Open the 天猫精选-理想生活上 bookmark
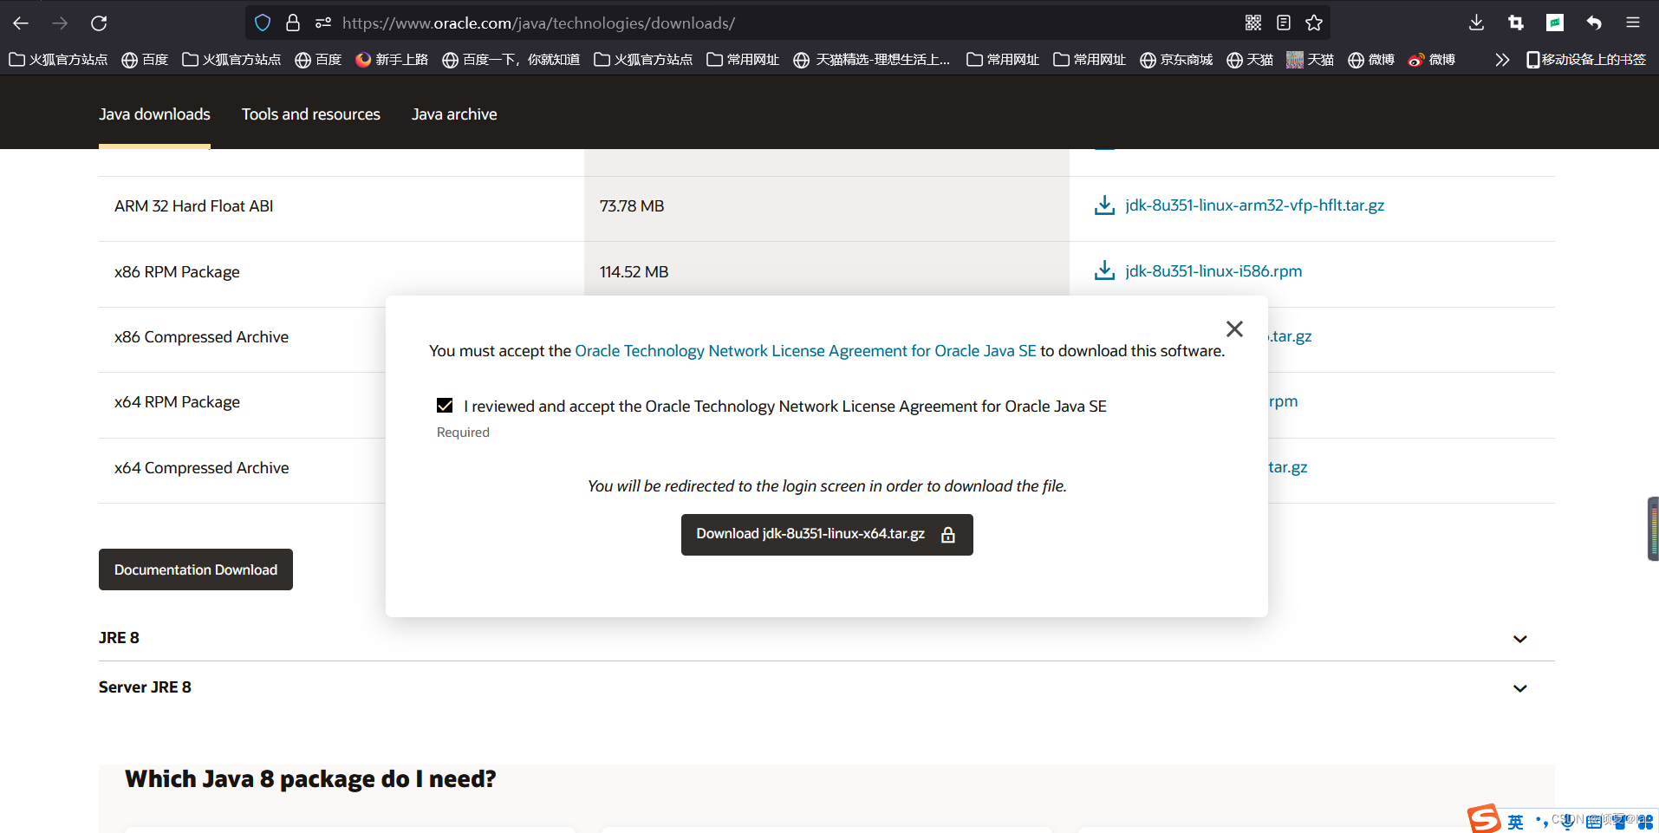Viewport: 1659px width, 833px height. 872,60
